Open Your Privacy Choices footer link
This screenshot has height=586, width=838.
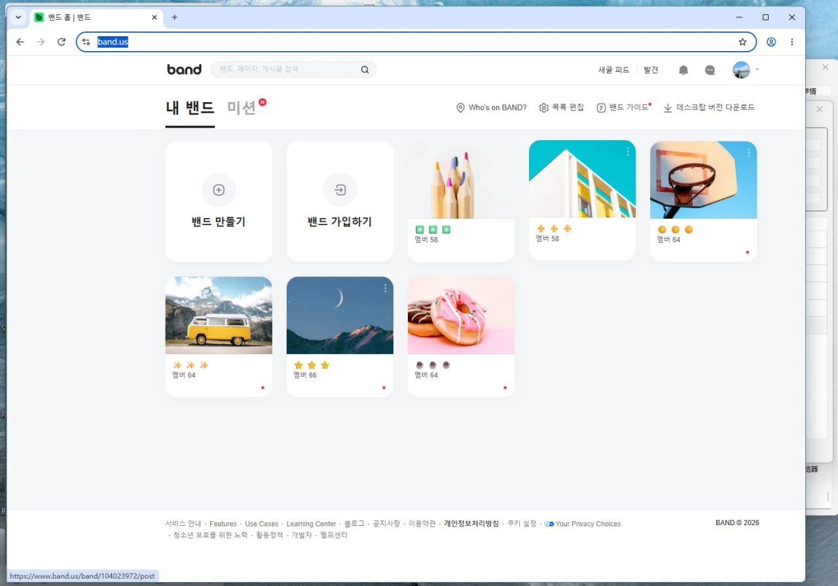(x=583, y=524)
